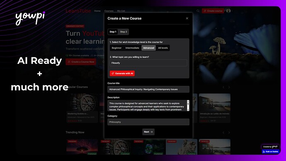Click the Create course header button
286x161 pixels.
point(213,11)
